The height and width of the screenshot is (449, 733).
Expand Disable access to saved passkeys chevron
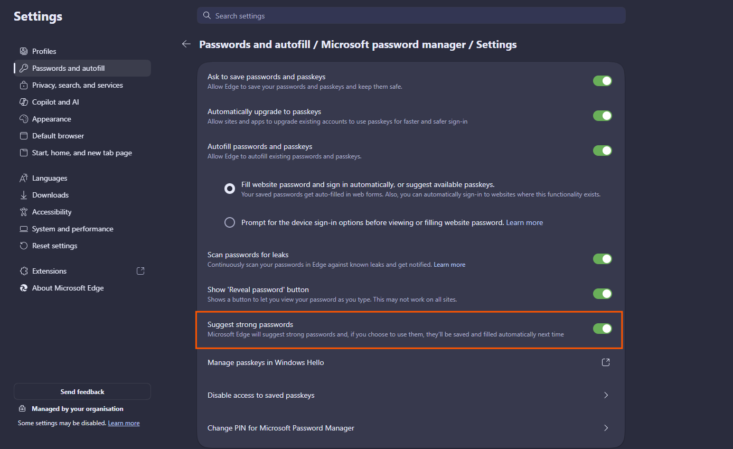click(x=606, y=395)
